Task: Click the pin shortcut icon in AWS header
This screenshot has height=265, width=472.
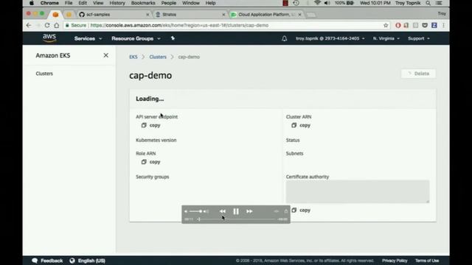Action: (x=173, y=38)
